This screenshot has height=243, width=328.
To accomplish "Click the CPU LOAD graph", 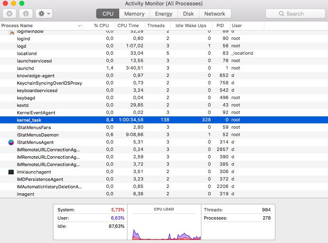I will click(x=164, y=227).
